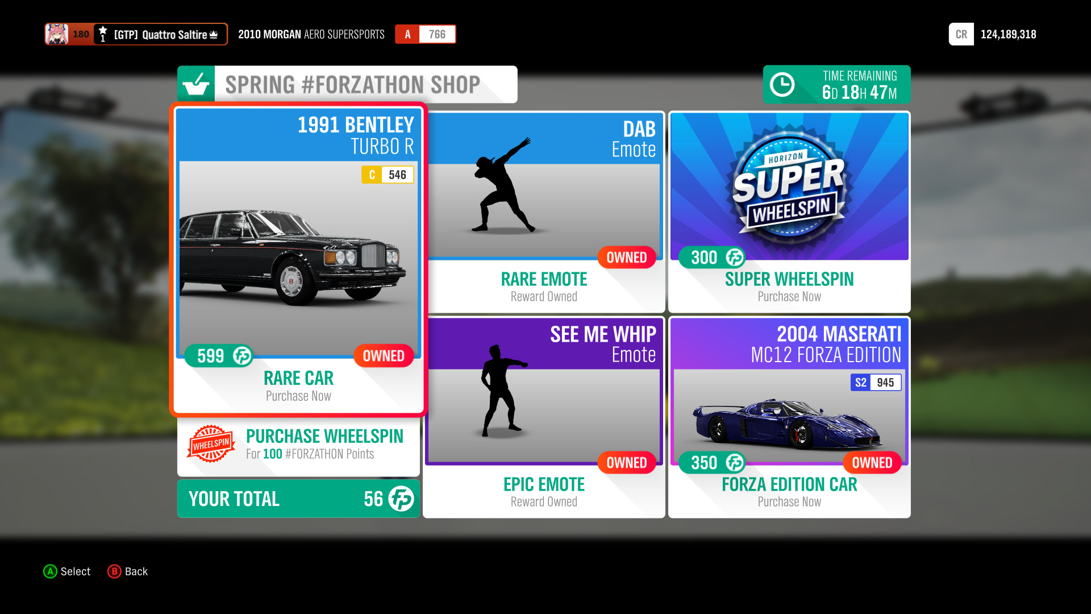Viewport: 1091px width, 614px height.
Task: Open the Dab Emote reward tile
Action: [544, 211]
